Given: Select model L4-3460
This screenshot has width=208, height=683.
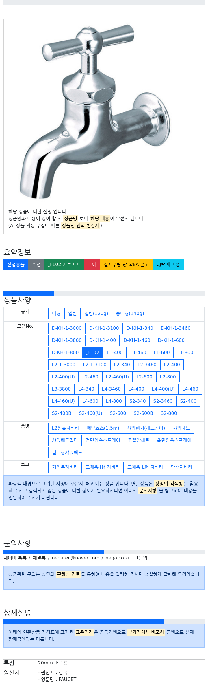Looking at the screenshot, I should click(111, 389).
